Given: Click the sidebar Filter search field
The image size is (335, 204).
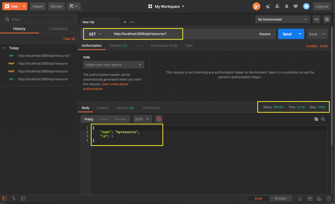Looking at the screenshot, I should coord(39,20).
